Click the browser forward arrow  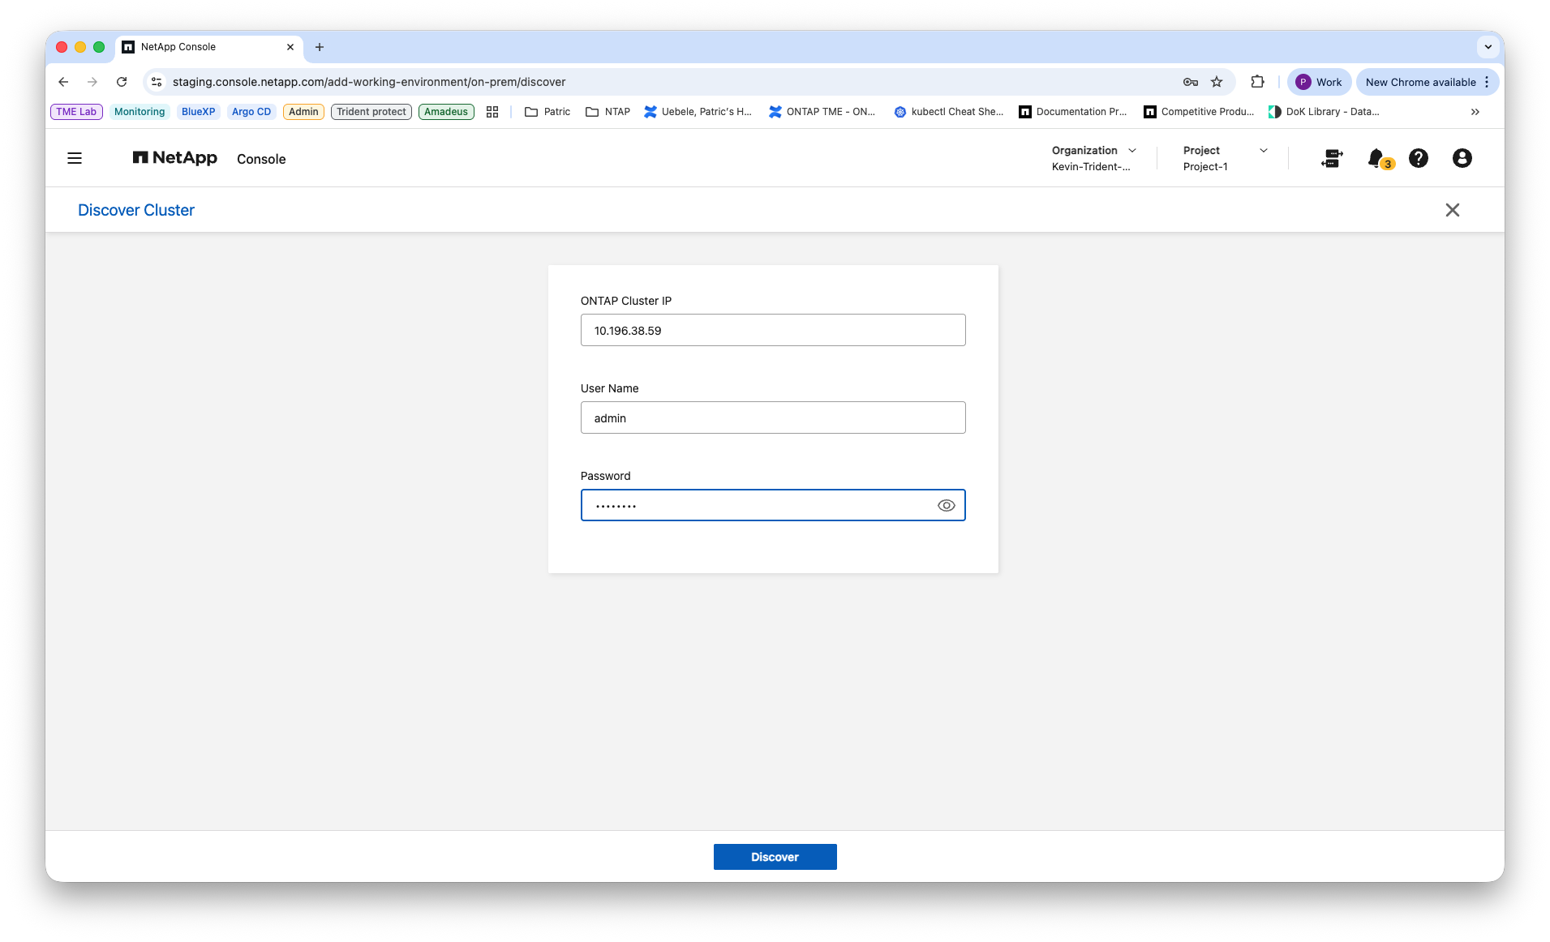92,82
